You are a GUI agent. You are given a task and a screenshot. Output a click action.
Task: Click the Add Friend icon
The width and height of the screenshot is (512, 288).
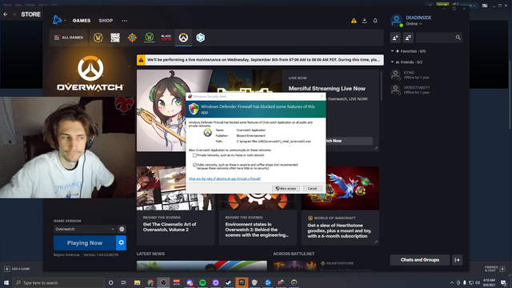pos(395,38)
